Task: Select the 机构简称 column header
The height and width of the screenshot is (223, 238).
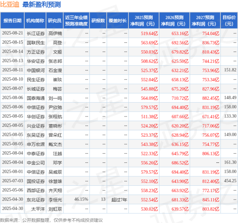Action: (35, 21)
